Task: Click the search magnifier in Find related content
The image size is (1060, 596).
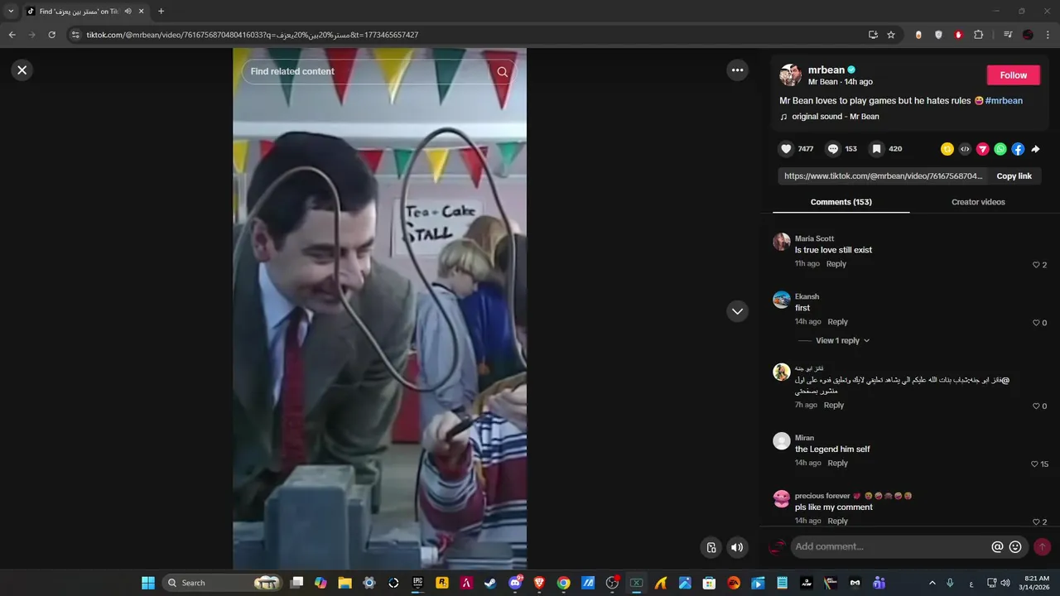Action: coord(503,72)
